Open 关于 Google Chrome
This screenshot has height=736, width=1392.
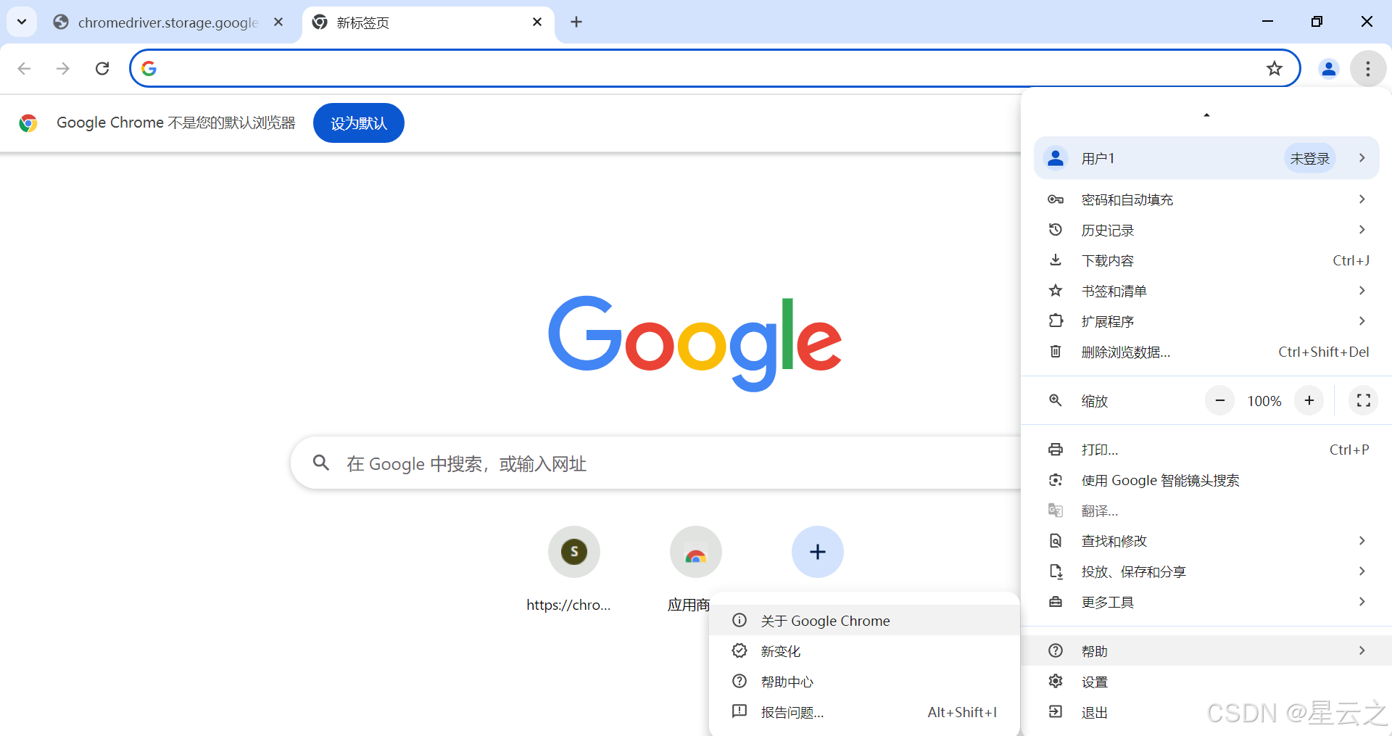coord(864,620)
